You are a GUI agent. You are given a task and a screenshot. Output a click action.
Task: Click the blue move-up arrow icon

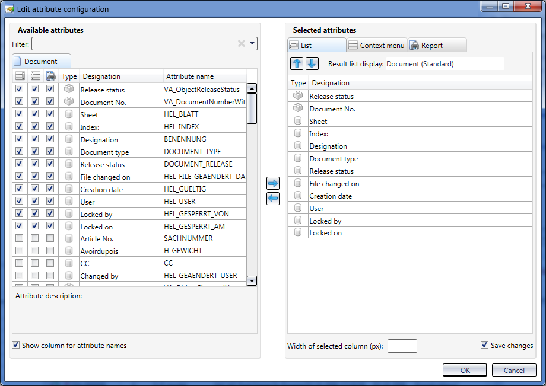click(x=297, y=63)
